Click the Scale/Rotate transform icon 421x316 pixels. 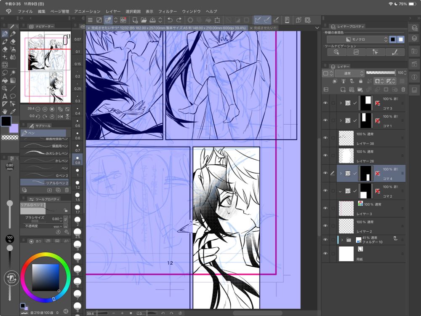217,20
